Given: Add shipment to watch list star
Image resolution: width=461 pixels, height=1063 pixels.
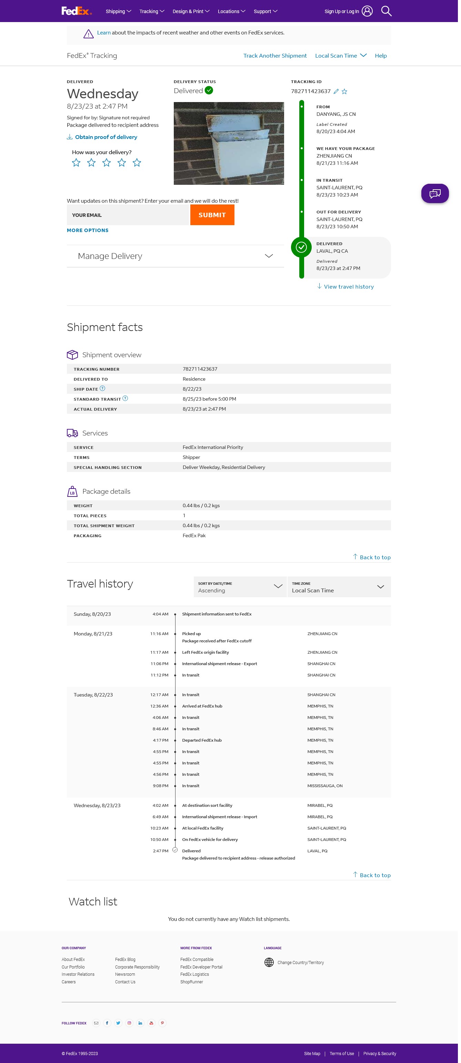Looking at the screenshot, I should click(344, 92).
